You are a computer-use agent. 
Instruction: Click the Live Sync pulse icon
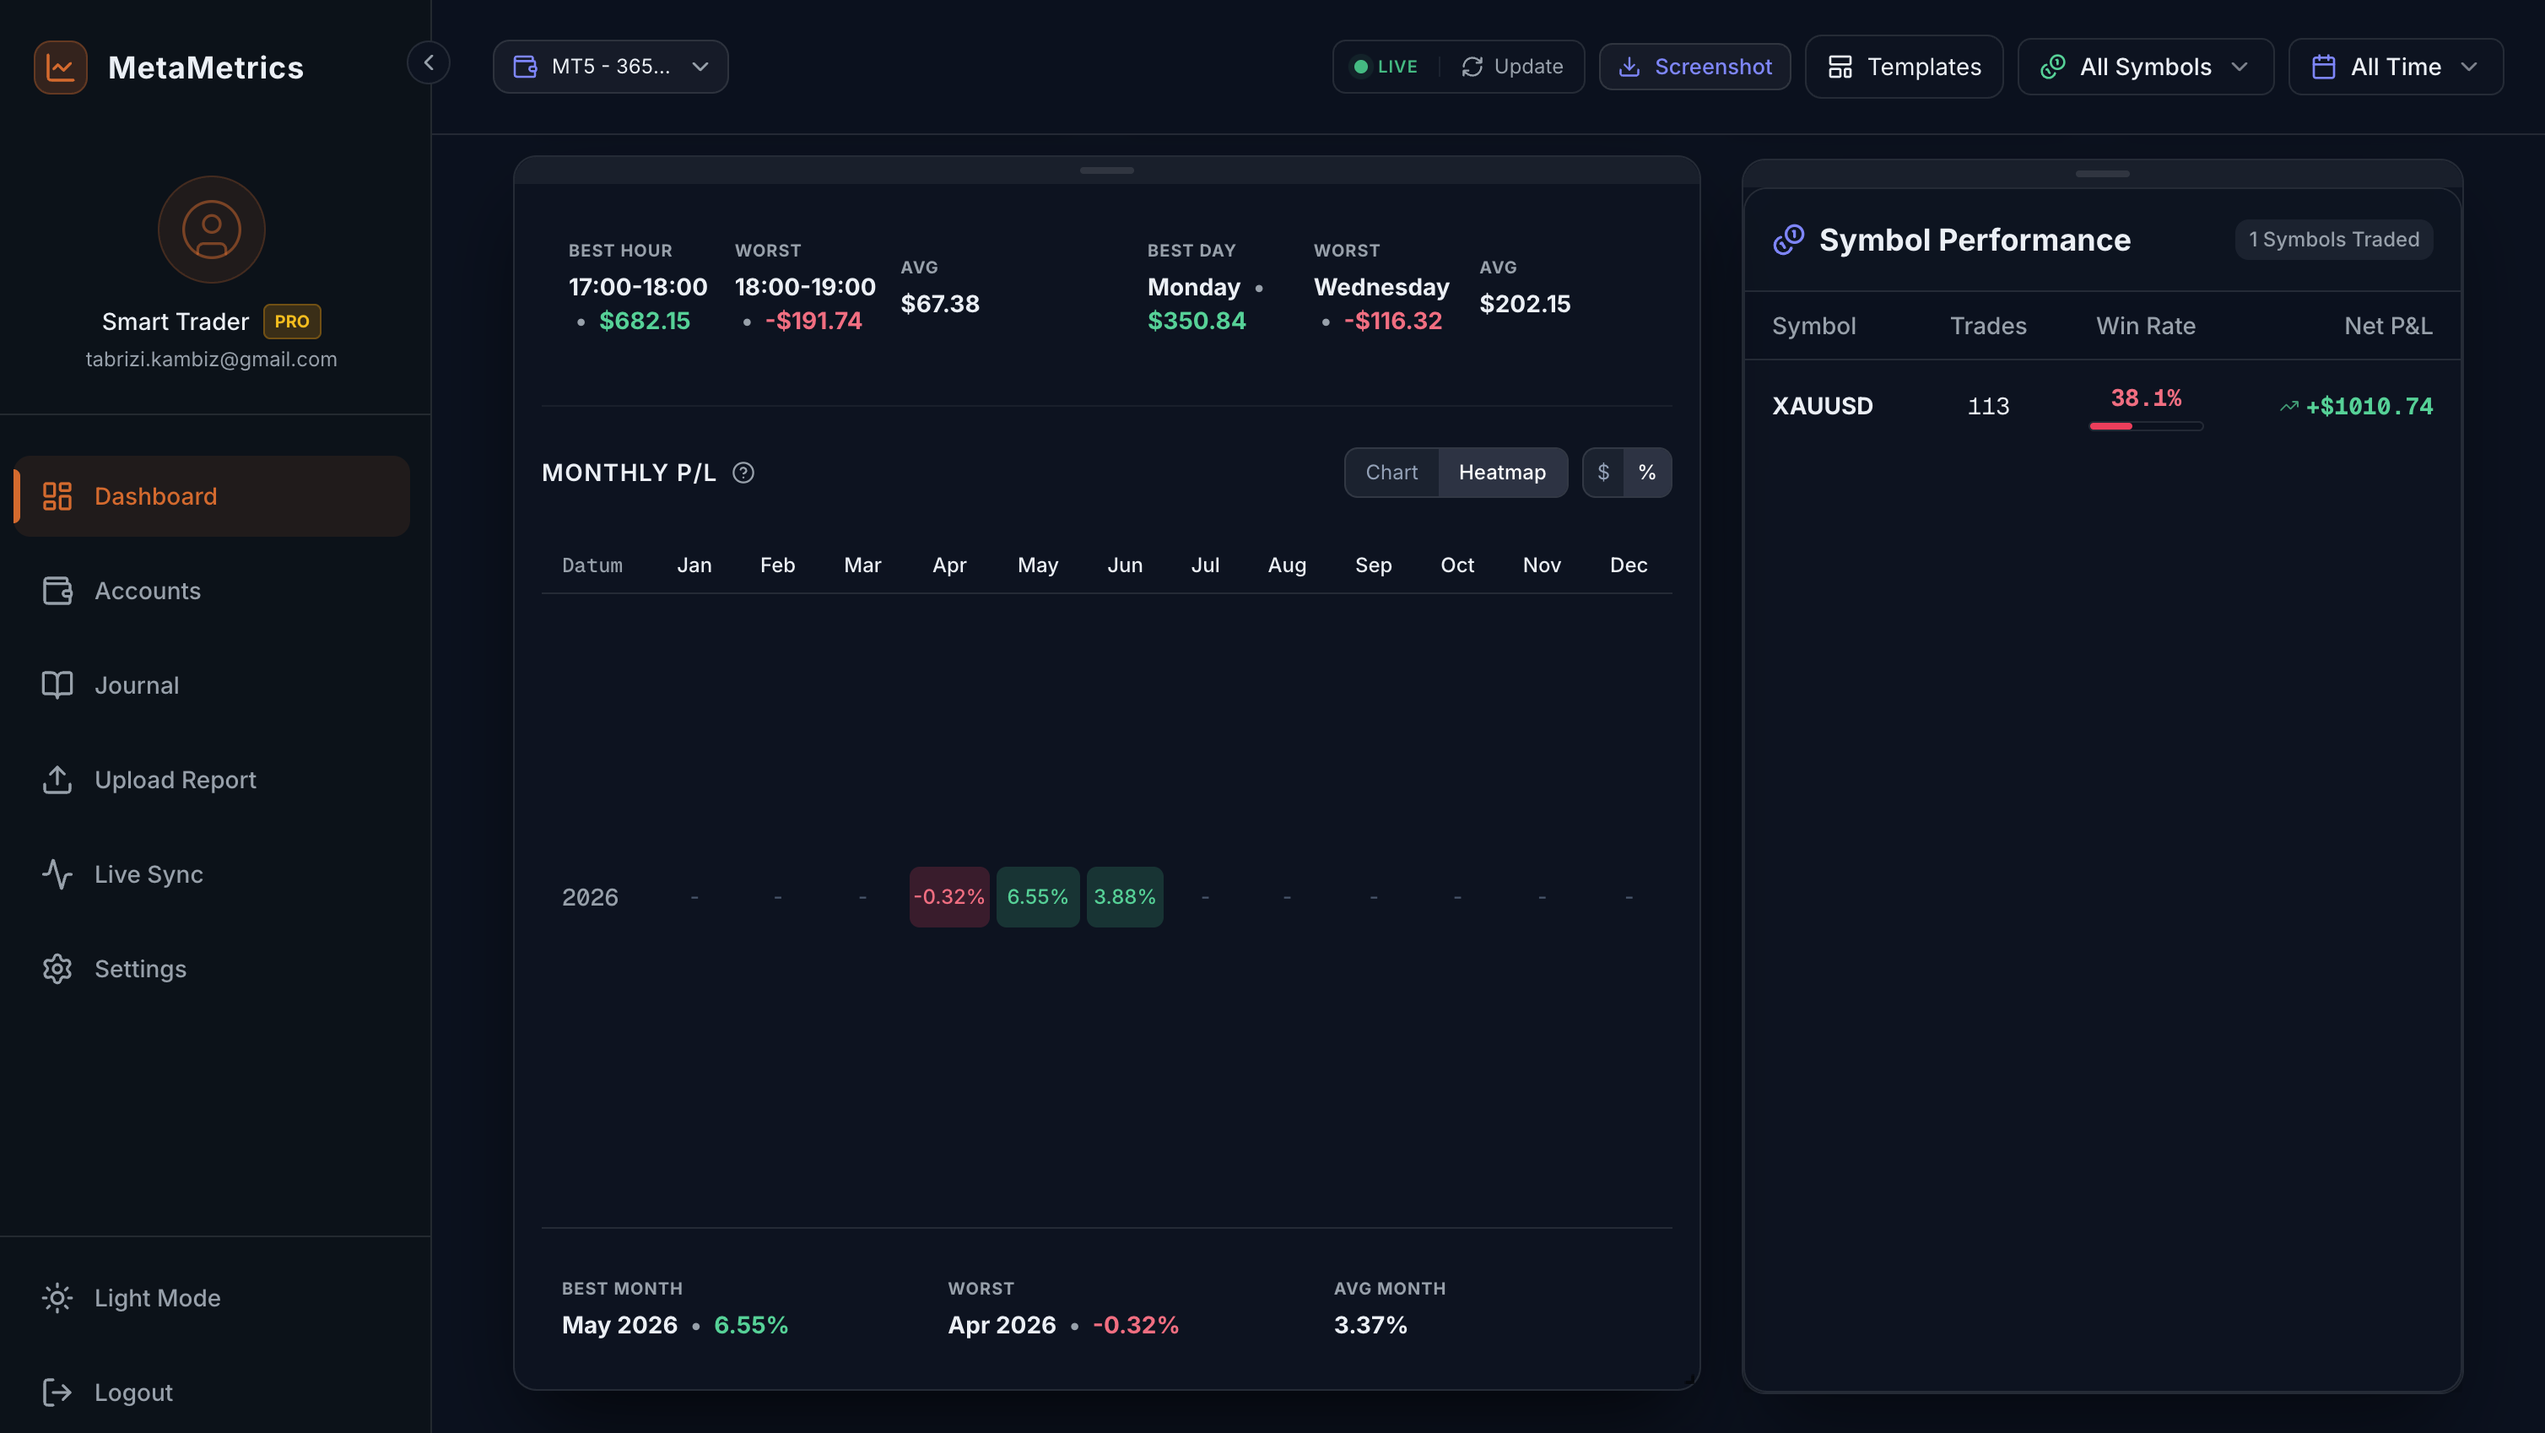57,873
